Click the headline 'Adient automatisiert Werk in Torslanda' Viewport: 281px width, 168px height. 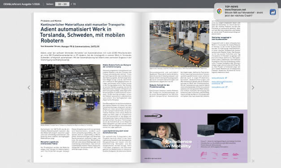coord(82,35)
